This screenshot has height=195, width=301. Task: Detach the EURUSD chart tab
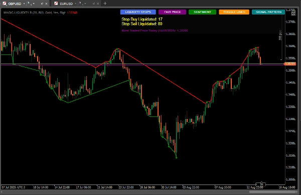pyautogui.click(x=93, y=3)
